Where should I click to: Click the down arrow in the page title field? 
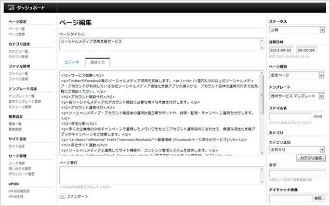262,48
